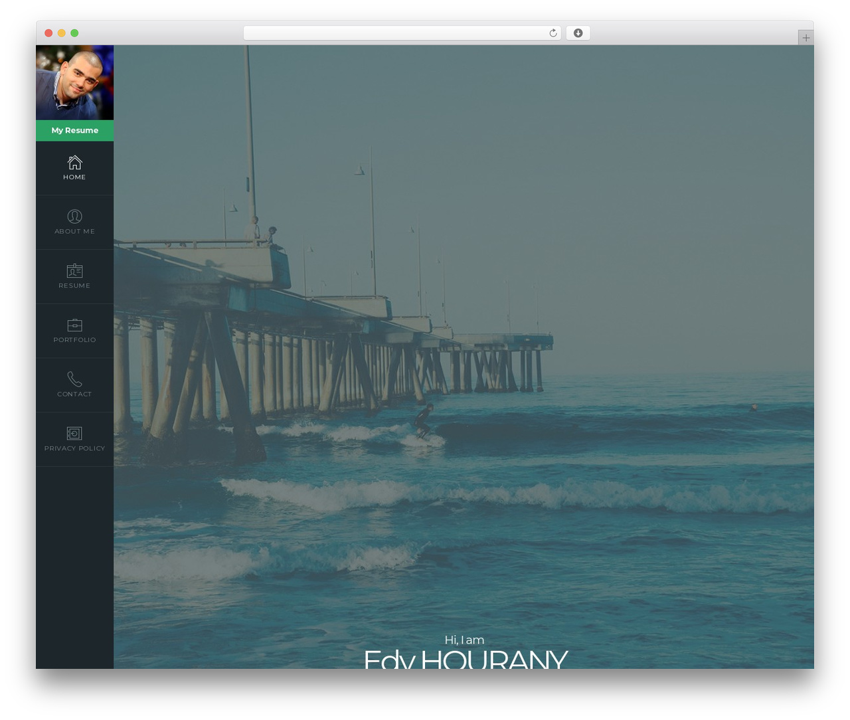Screen dimensions: 850x720
Task: Reload the page with the refresh icon
Action: (x=552, y=33)
